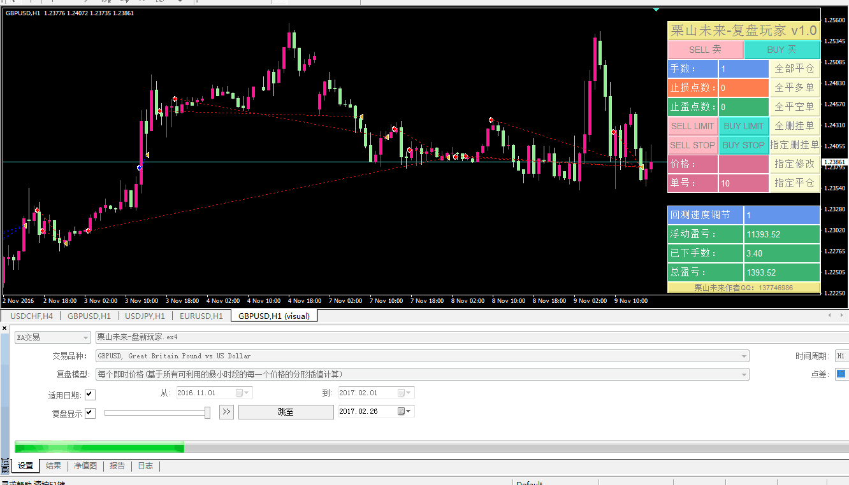Switch to the USDJPY,H1 chart tab

click(145, 316)
